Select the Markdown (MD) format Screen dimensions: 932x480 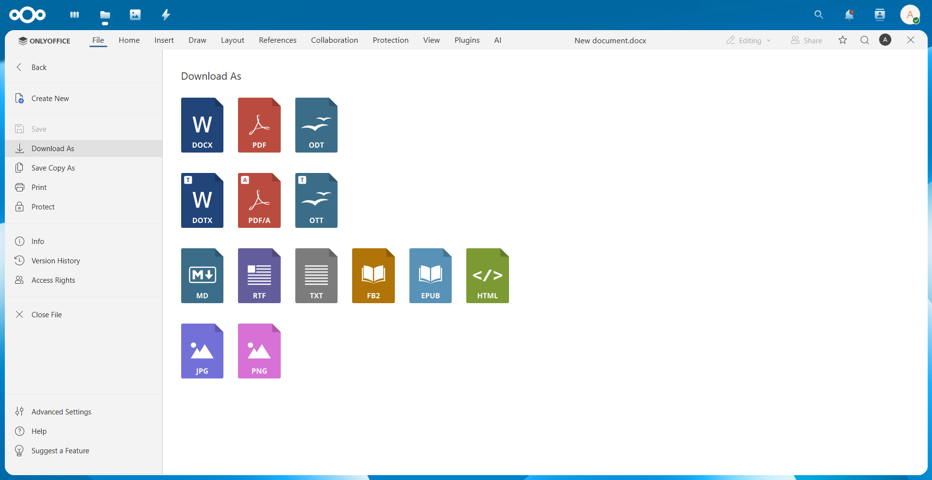tap(202, 275)
